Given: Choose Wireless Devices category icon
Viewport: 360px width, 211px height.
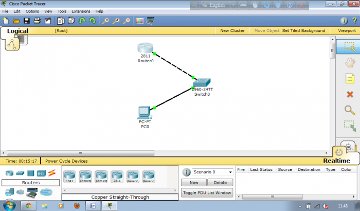Looking at the screenshot, I should coord(41,173).
